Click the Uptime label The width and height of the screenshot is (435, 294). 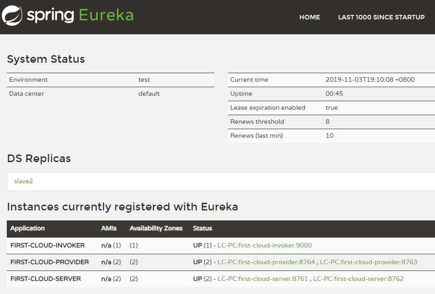click(x=241, y=93)
